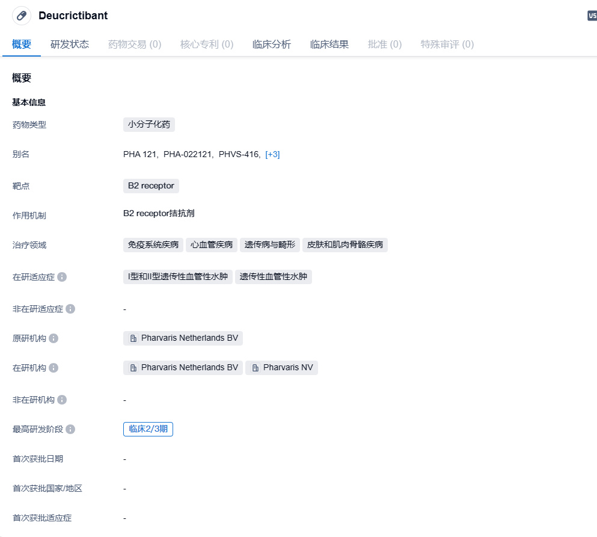
Task: Open the 临床分析 tab
Action: click(x=272, y=44)
